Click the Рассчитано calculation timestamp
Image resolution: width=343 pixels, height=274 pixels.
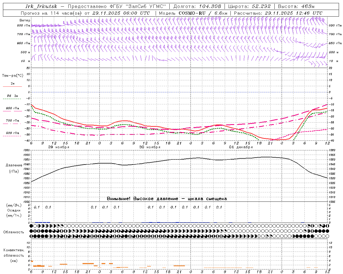tap(278, 13)
